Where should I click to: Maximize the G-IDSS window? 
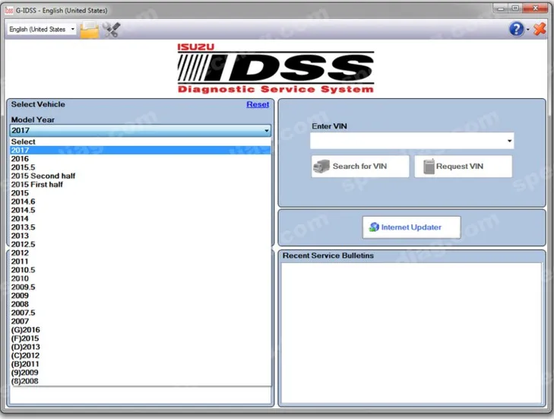(x=515, y=8)
